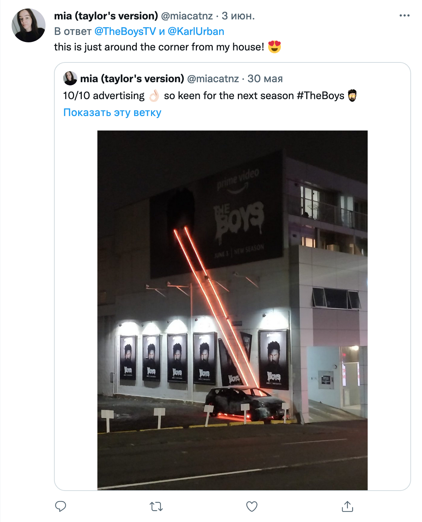Click the tweet date "3 июн."
422x522 pixels.
[238, 16]
